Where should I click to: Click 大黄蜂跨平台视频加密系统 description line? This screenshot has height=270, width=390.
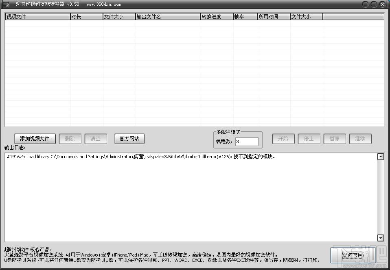[141, 255]
